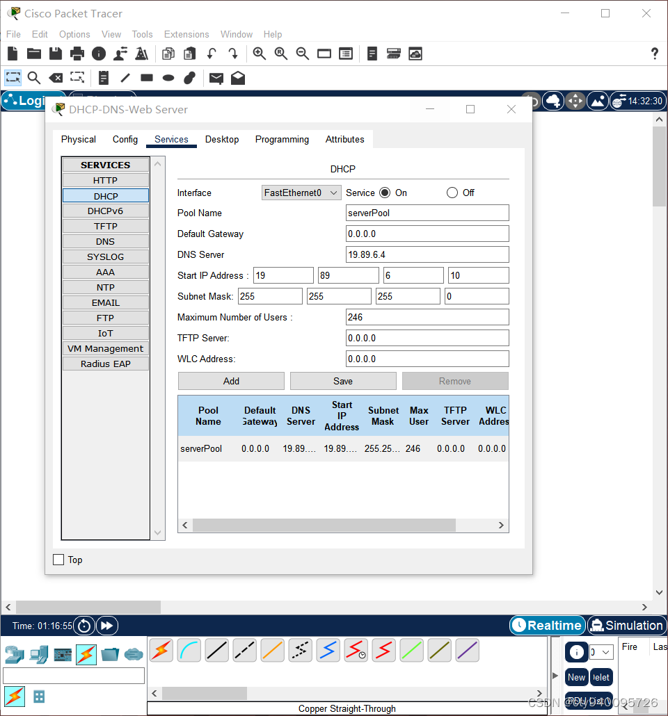Print using the printer icon
The width and height of the screenshot is (668, 716).
pos(77,54)
